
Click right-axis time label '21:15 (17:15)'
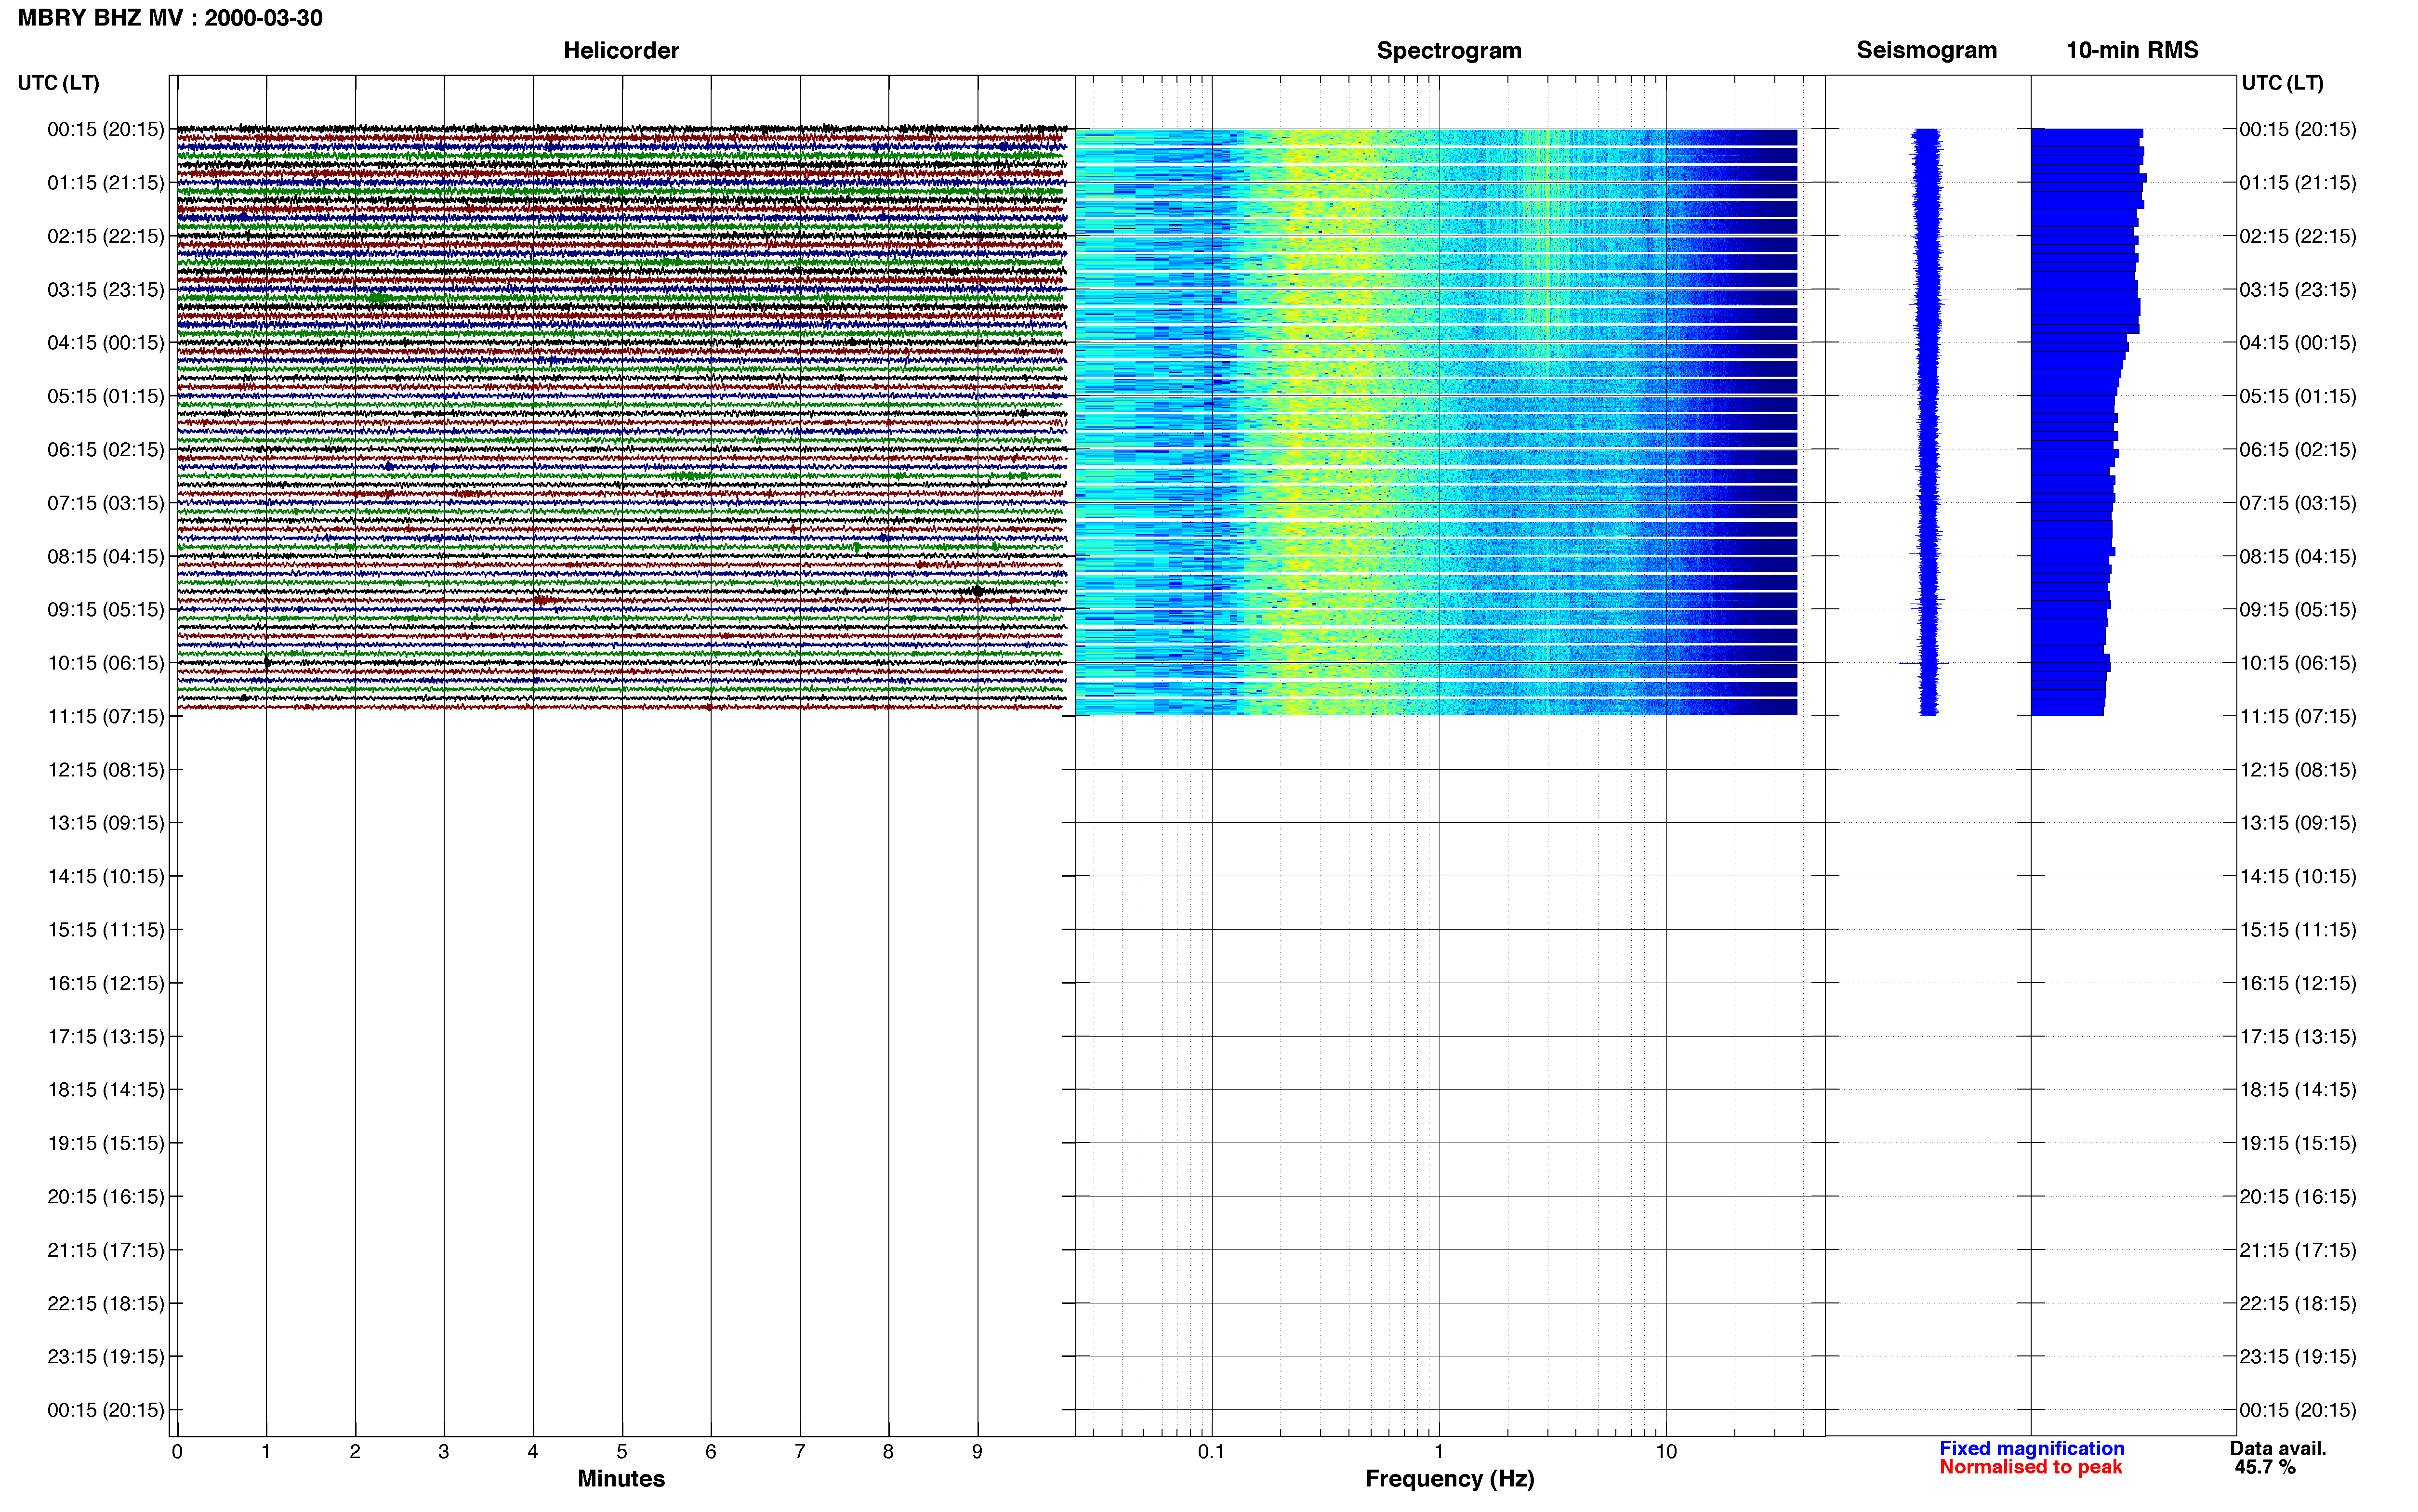2298,1250
